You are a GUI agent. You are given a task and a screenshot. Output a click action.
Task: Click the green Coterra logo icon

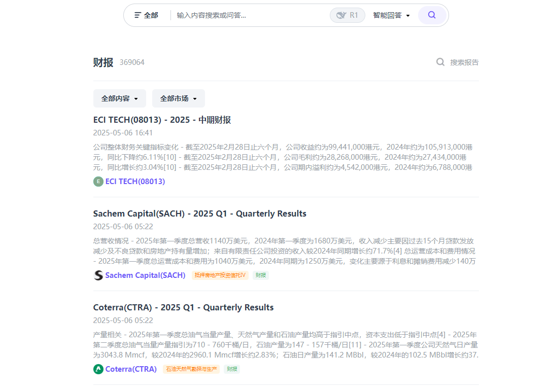(98, 369)
